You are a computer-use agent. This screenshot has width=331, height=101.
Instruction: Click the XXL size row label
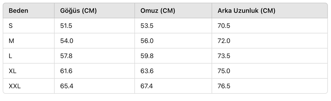(x=15, y=86)
